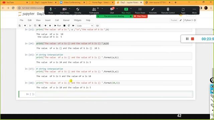Expand the Mute audio options arrow
Image resolution: width=214 pixels, height=120 pixels.
click(55, 9)
